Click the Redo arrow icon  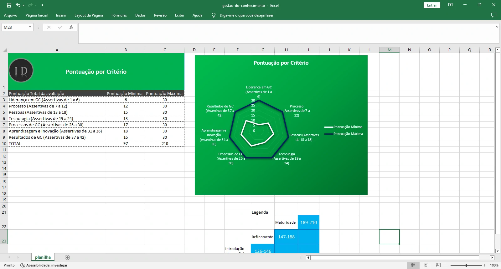tap(30, 5)
